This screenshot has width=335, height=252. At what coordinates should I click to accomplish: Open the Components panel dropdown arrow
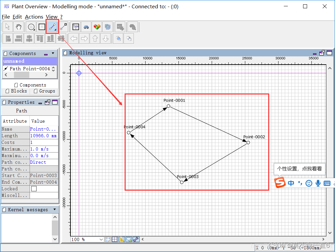(53, 53)
